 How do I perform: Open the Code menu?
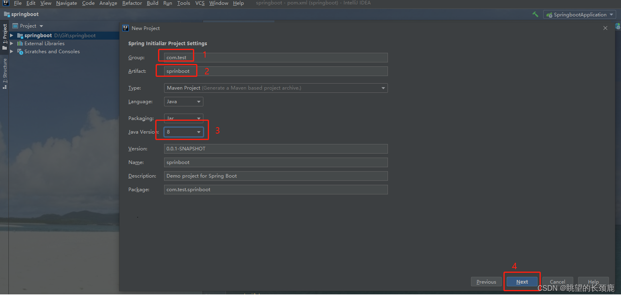88,3
